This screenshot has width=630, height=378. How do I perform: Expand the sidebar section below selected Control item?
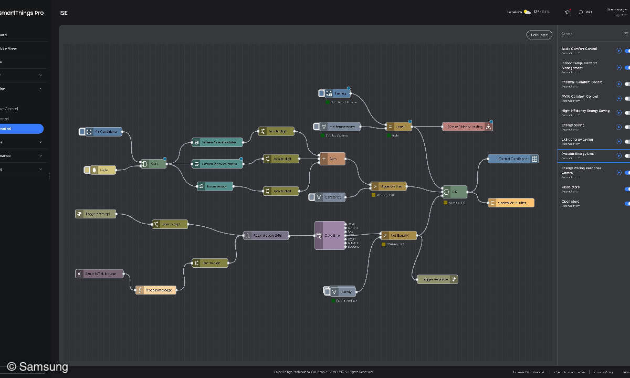pyautogui.click(x=41, y=142)
